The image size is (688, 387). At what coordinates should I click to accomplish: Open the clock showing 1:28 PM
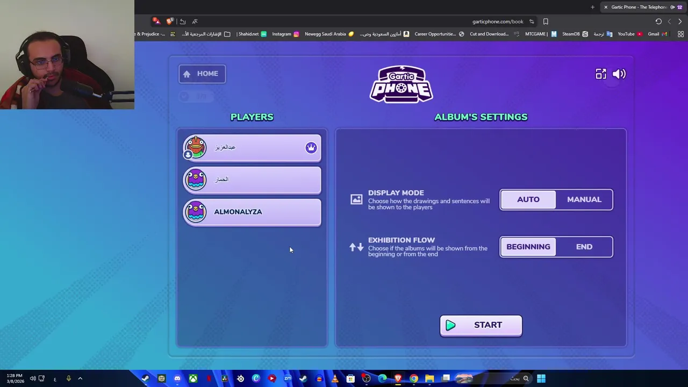pyautogui.click(x=15, y=378)
